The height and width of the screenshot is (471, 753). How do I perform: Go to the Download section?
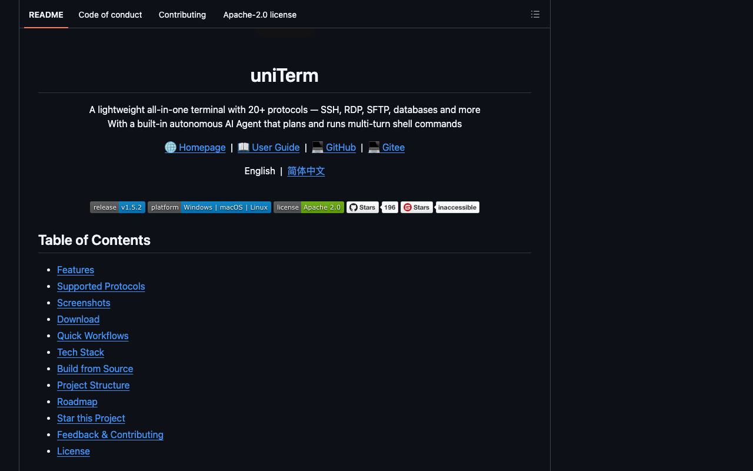78,319
